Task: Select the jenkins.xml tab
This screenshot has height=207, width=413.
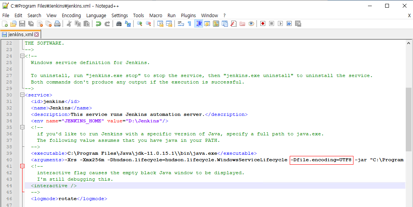Action: 21,34
